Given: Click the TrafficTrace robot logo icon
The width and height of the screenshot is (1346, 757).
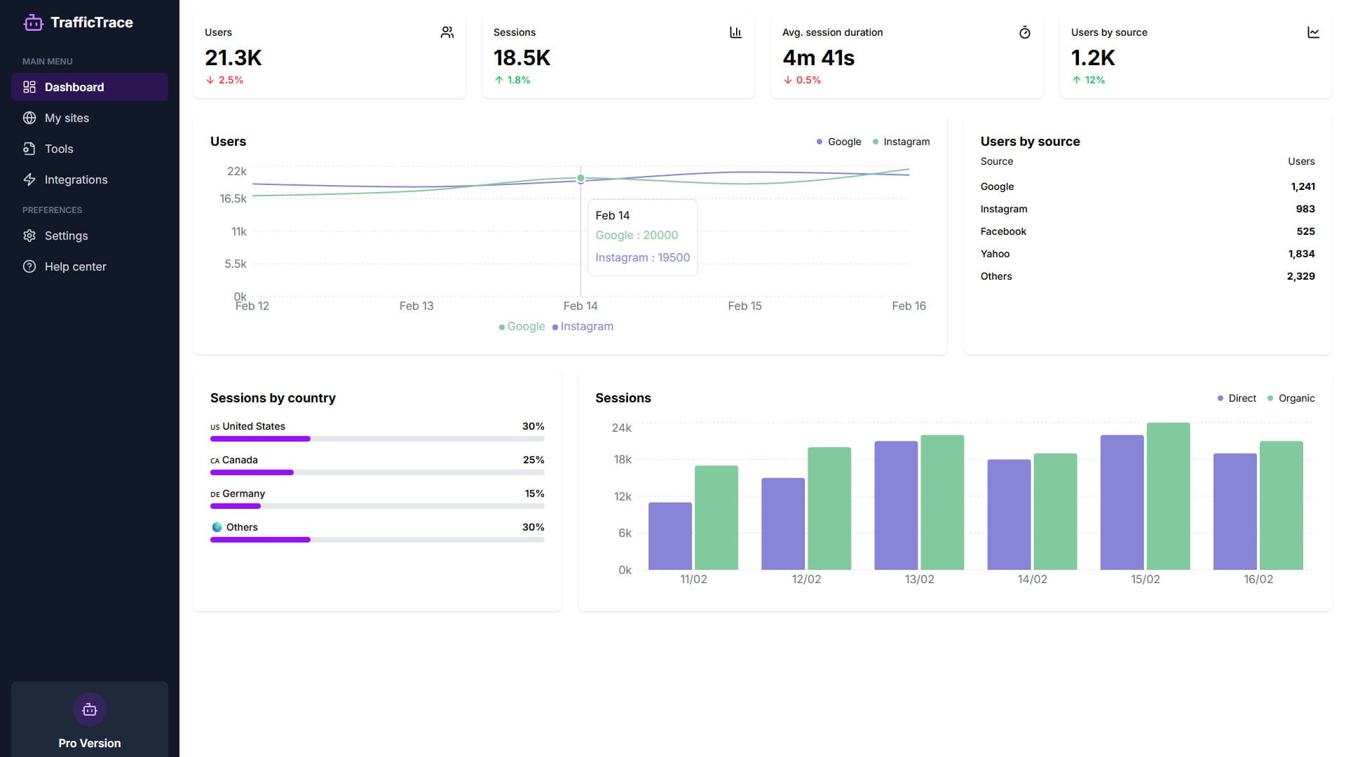Looking at the screenshot, I should (33, 22).
